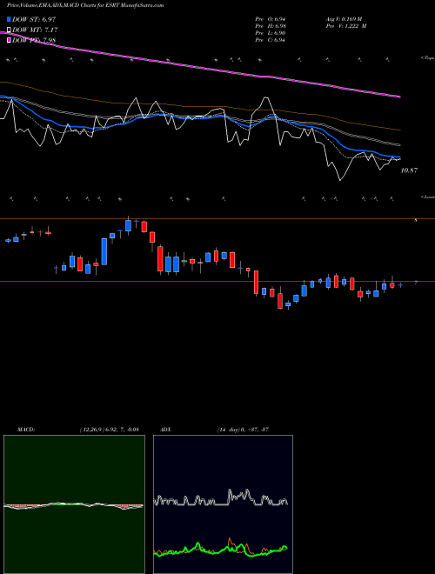Screen dimensions: 435x574
Task: Click the price axis label 8
Action: coord(416,221)
